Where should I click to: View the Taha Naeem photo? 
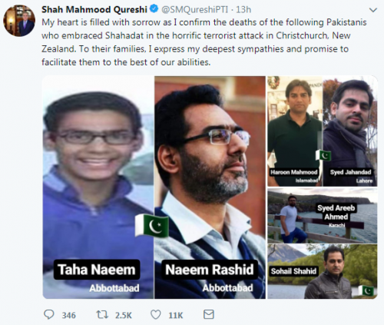pos(98,187)
